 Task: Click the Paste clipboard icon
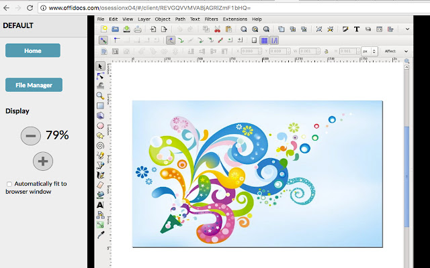(x=228, y=29)
